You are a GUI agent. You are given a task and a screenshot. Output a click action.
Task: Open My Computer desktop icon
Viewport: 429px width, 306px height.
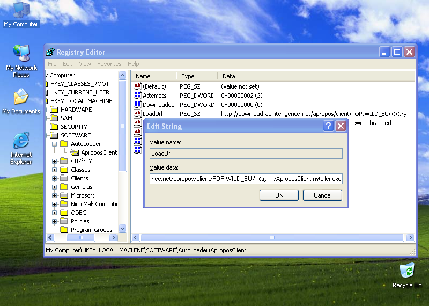(21, 14)
